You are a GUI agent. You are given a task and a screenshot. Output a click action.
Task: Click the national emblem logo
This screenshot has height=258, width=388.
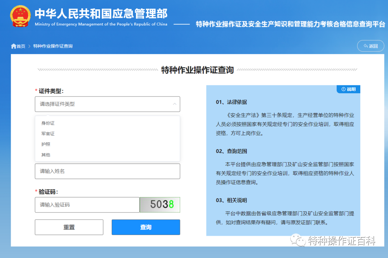(20, 16)
